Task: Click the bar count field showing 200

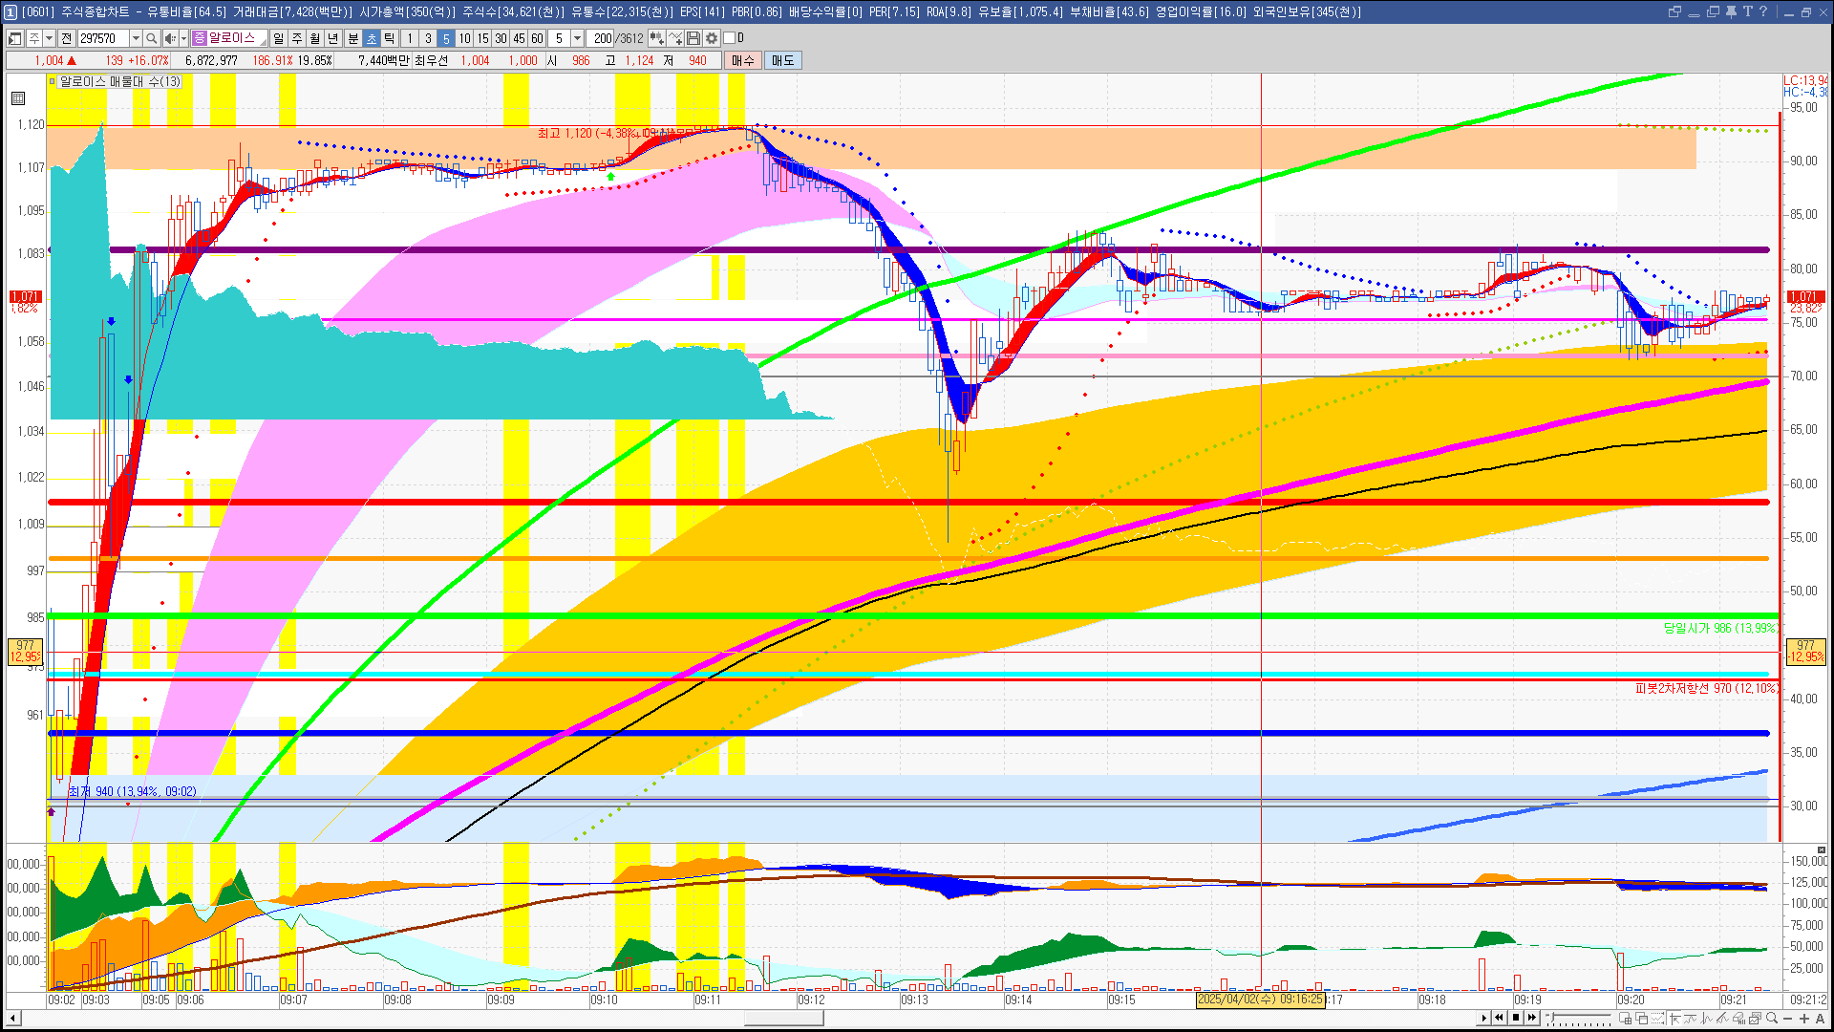Action: 601,38
